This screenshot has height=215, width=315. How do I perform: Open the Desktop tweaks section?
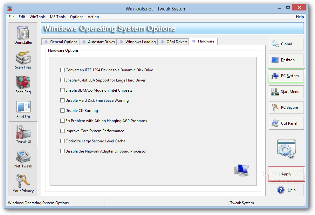click(286, 60)
